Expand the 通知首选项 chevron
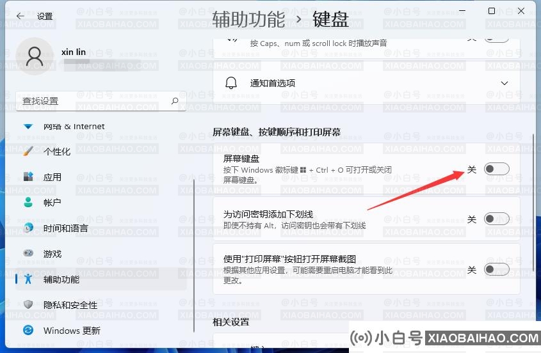This screenshot has width=541, height=353. click(x=505, y=83)
